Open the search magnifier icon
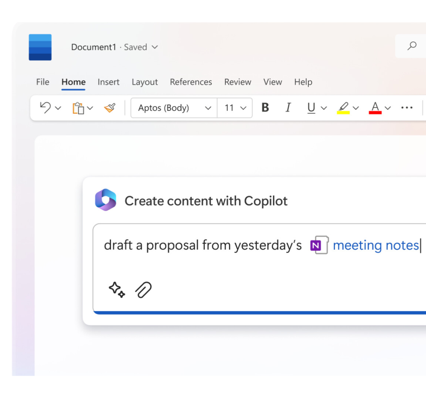 (412, 46)
